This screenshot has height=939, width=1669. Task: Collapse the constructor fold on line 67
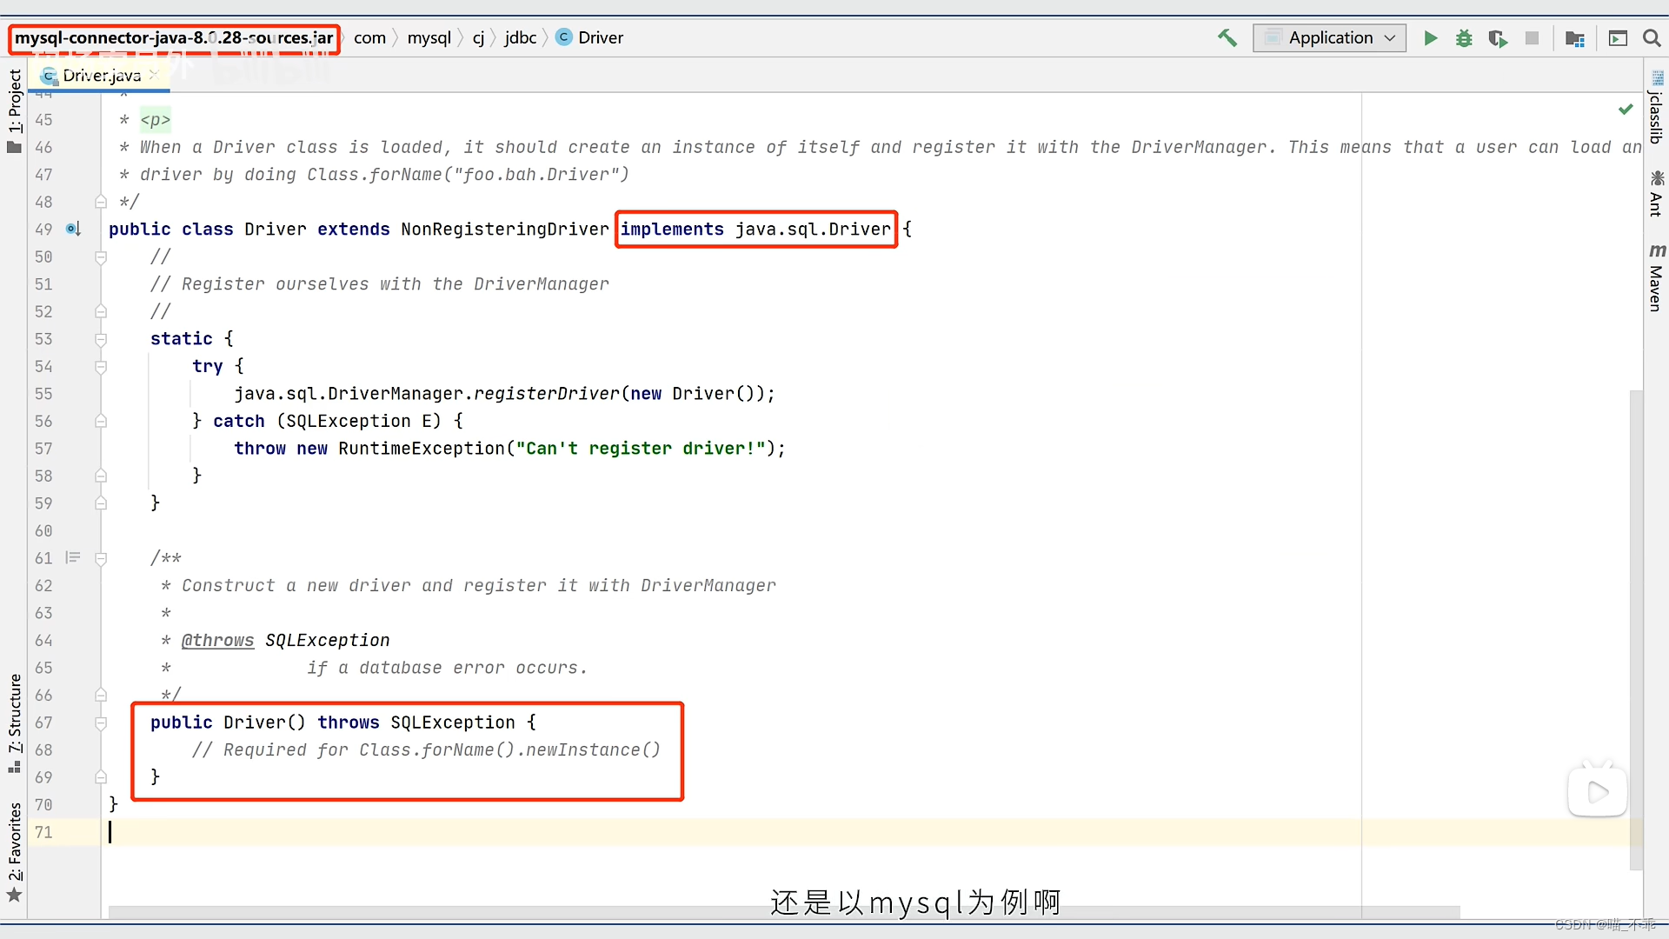pos(101,723)
